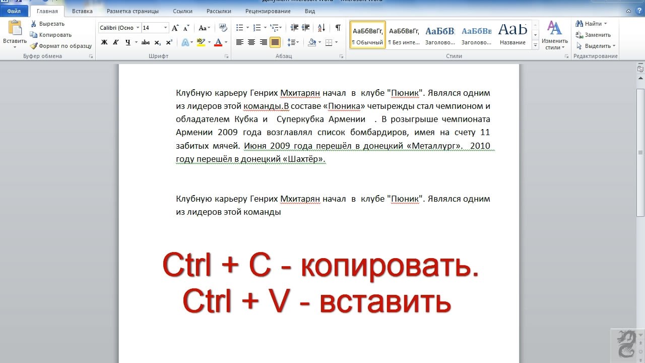
Task: Create a multilevel list
Action: point(274,28)
